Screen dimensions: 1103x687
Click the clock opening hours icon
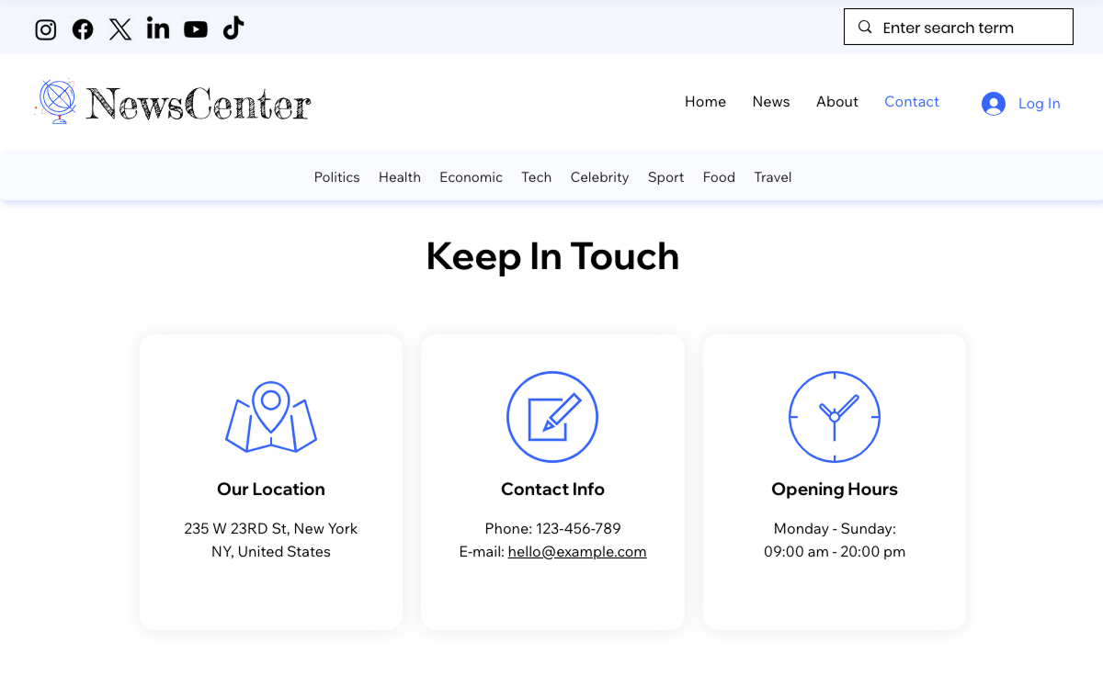pos(835,417)
